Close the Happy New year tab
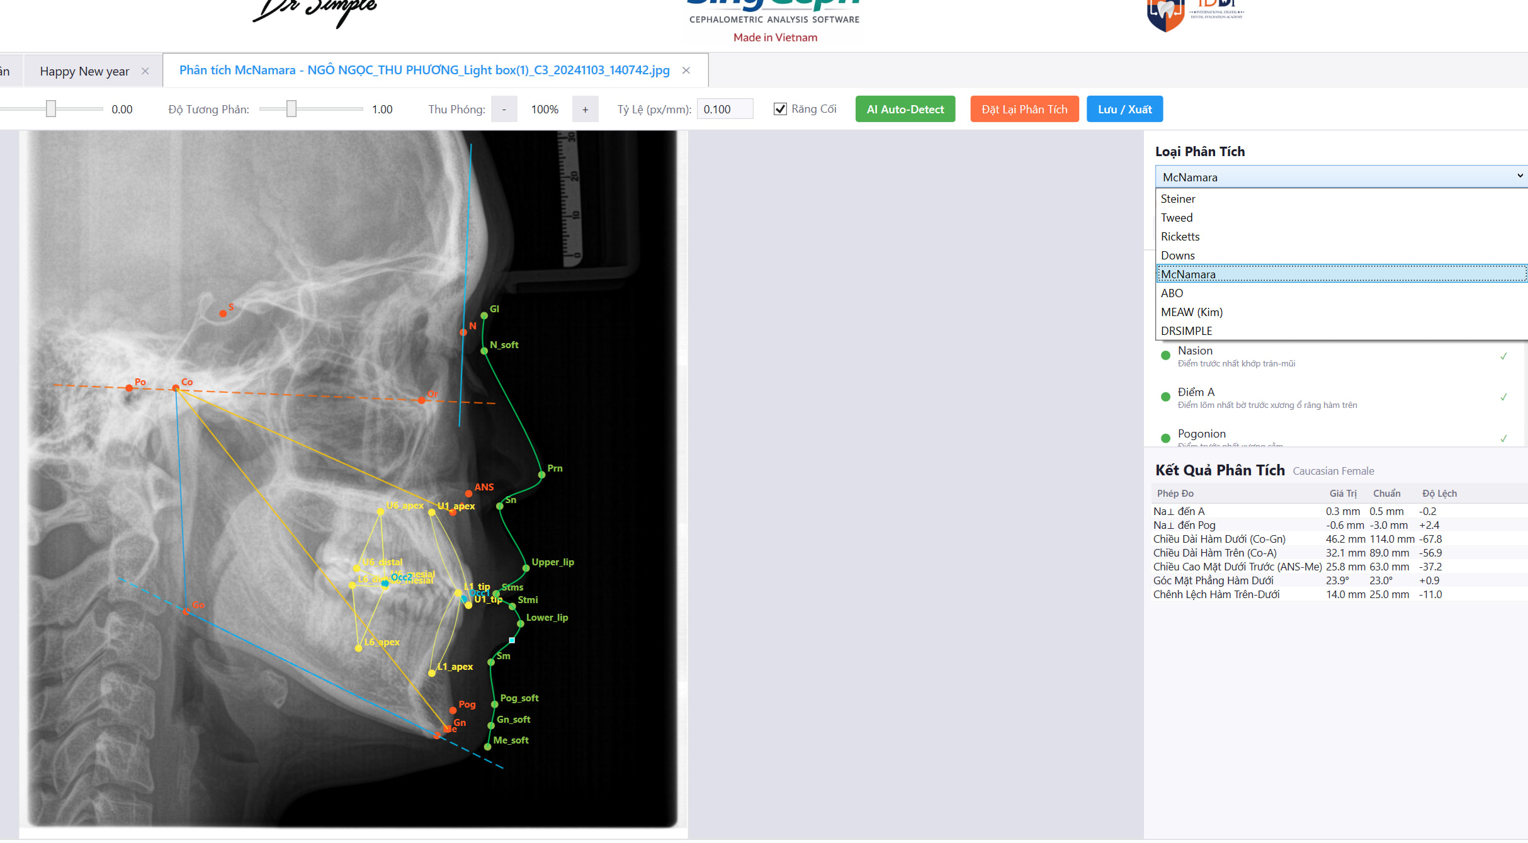 [x=145, y=71]
